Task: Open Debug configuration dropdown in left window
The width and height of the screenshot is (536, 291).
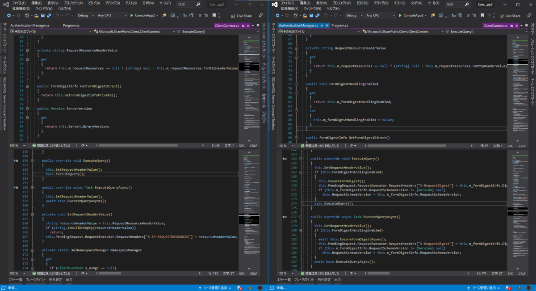Action: pos(86,16)
